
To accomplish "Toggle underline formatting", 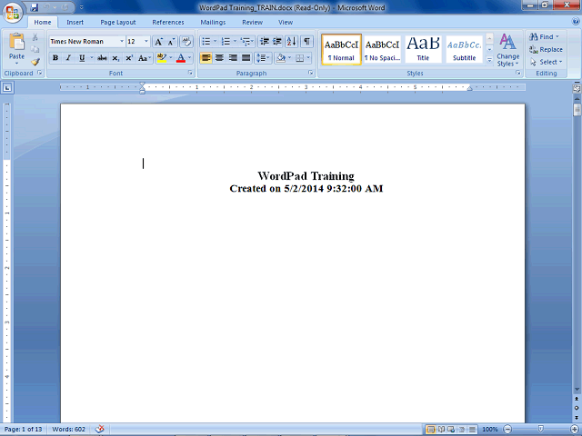I will pos(82,58).
